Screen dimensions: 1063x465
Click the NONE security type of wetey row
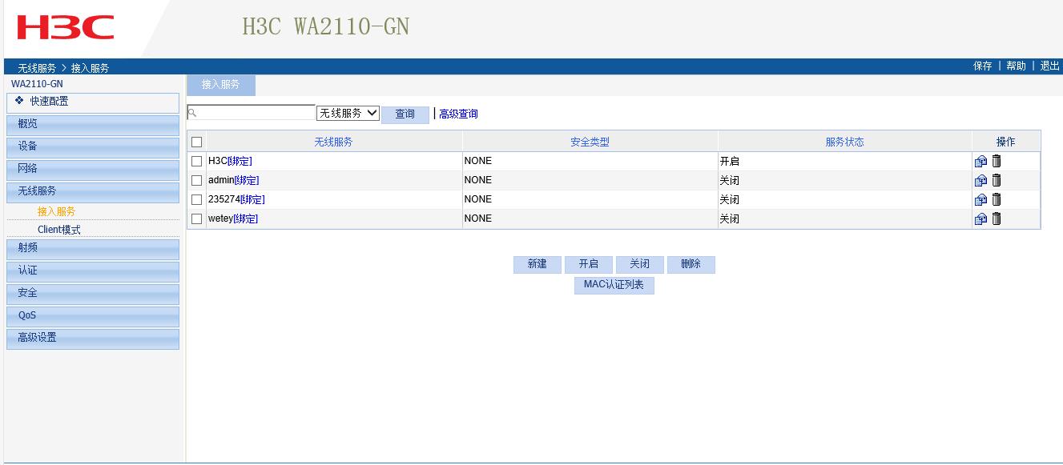pyautogui.click(x=478, y=218)
